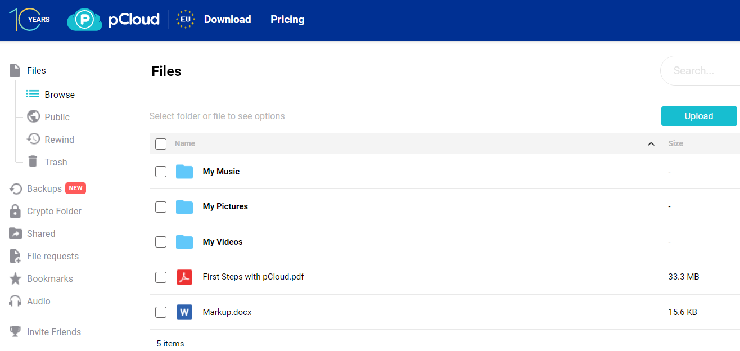740x351 pixels.
Task: Click the Invite Friends trophy icon
Action: pos(15,332)
